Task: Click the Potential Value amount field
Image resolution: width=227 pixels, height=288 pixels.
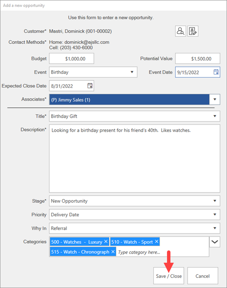Action: pyautogui.click(x=198, y=59)
